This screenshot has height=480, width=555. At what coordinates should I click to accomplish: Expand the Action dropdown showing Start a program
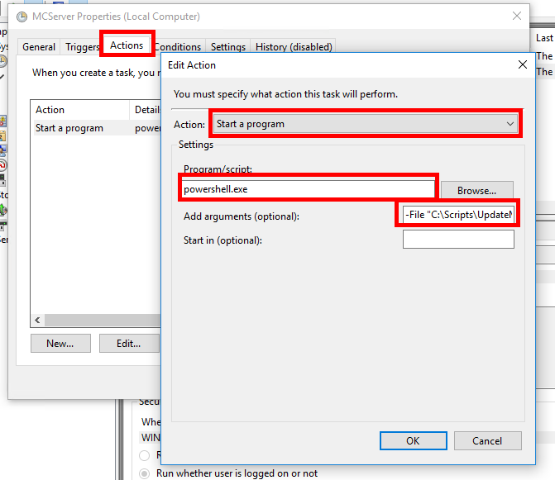[366, 124]
